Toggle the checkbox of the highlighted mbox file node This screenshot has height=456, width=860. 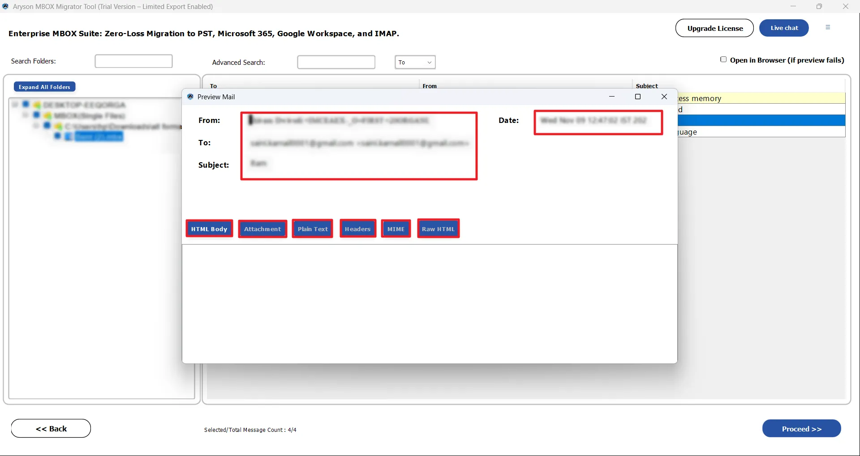coord(57,136)
